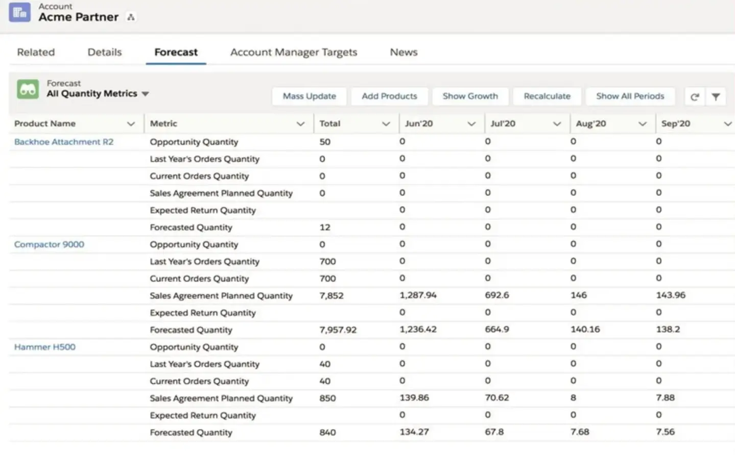Select the 1,236.42 Jun'20 cell

[x=418, y=330]
